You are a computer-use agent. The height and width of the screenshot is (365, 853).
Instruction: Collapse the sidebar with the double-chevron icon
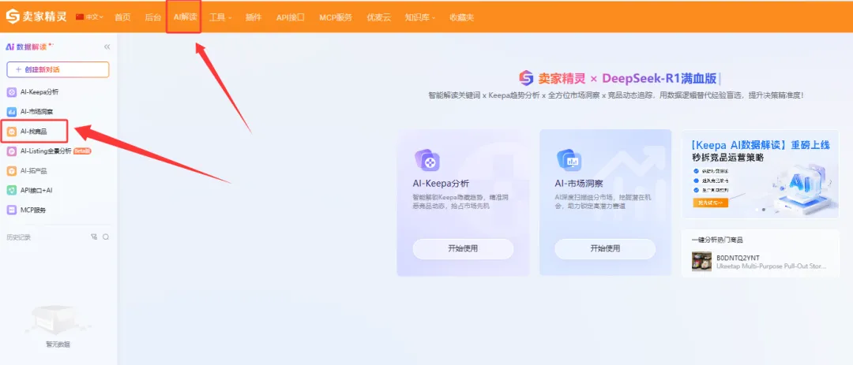(107, 47)
